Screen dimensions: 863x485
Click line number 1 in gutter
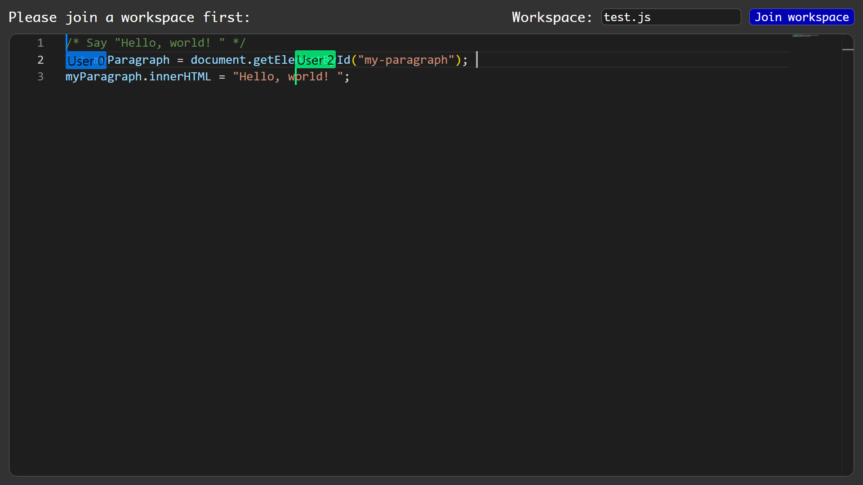(x=40, y=43)
